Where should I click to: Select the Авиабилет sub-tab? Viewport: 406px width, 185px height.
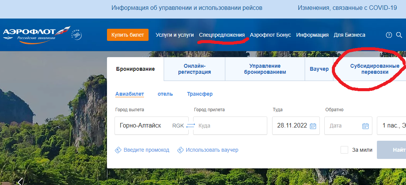tap(130, 94)
